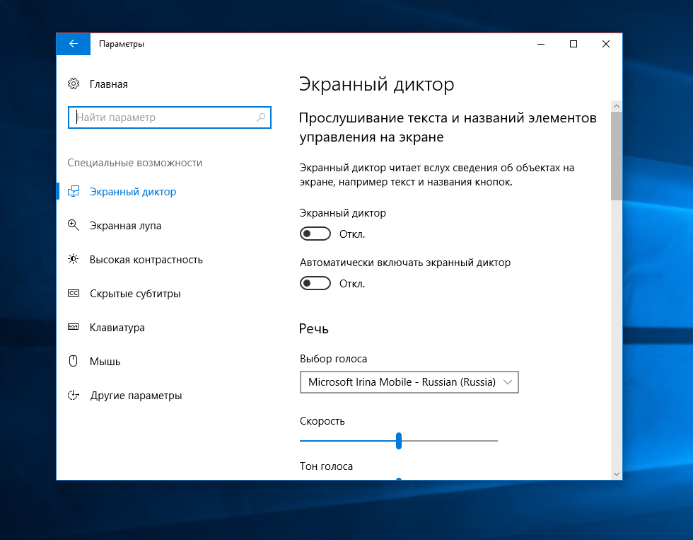Go to Высокая контрастность settings
Screen dimensions: 693x540
point(146,260)
